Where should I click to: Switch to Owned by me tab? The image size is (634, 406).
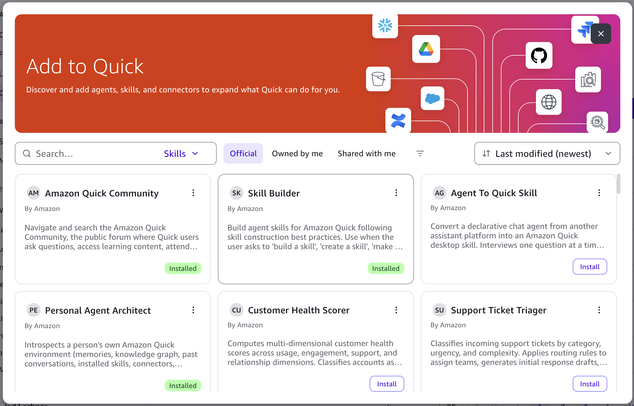(297, 154)
